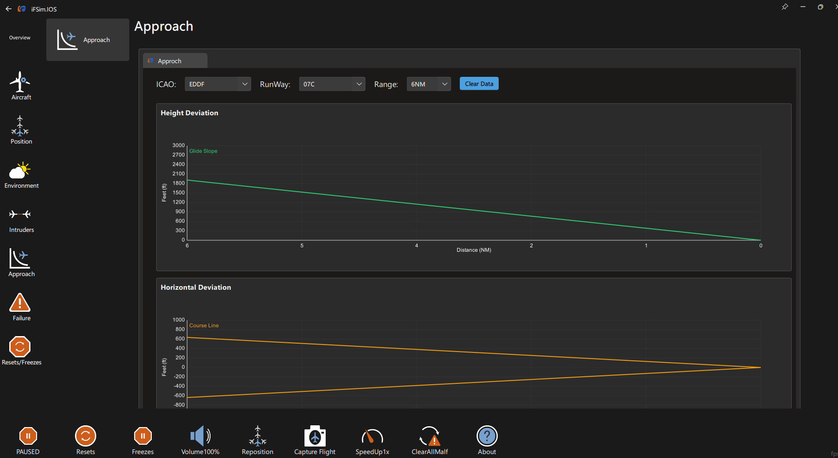Open the Resets/Freezes sidebar icon
Image resolution: width=838 pixels, height=458 pixels.
[20, 347]
